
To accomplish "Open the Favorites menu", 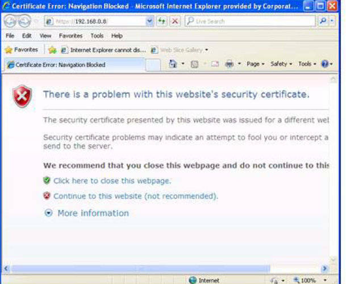I will click(70, 36).
